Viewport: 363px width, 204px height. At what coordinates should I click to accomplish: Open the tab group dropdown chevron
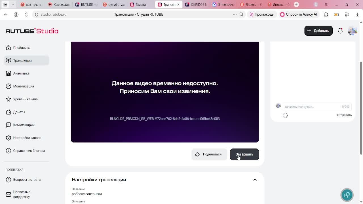(13, 5)
